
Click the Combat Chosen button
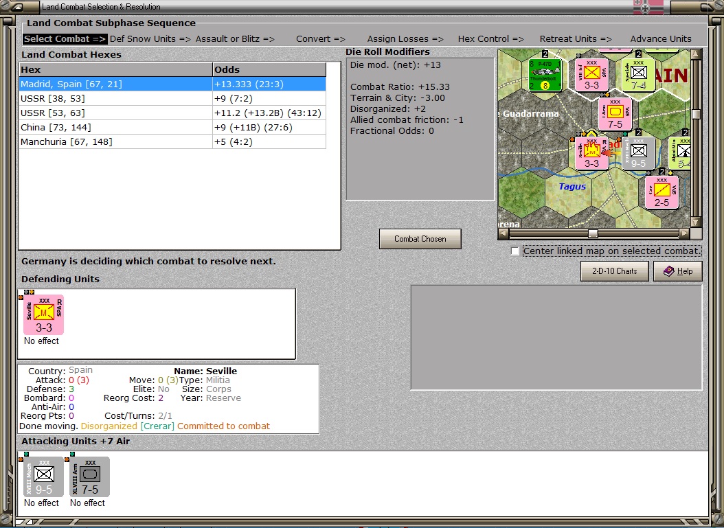420,239
